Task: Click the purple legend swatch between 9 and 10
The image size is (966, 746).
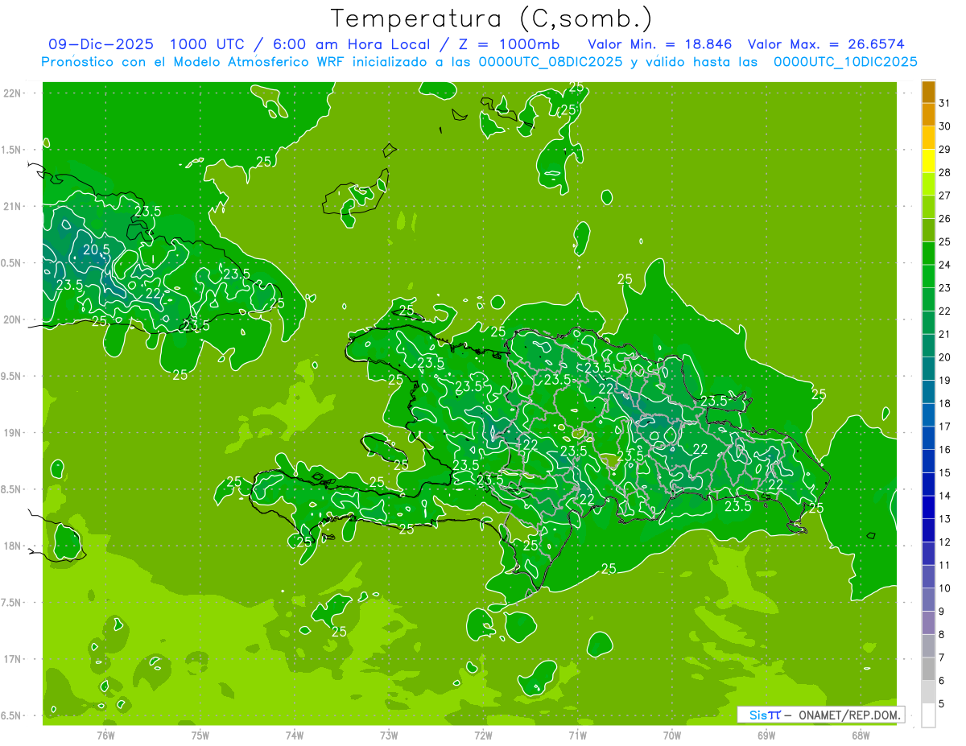Action: pyautogui.click(x=928, y=600)
